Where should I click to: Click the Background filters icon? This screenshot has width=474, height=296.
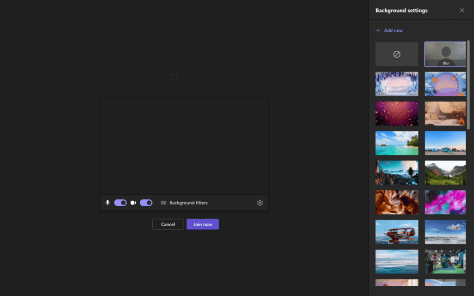point(163,203)
